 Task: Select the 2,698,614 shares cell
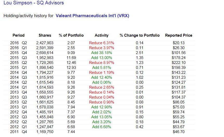click(x=45, y=53)
